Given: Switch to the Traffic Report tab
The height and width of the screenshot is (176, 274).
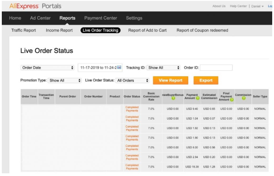Looking at the screenshot, I should pos(24,30).
